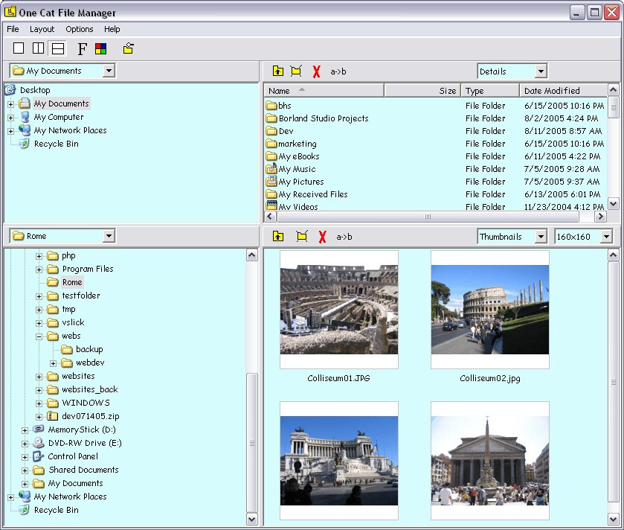
Task: Open the Layout menu
Action: (42, 29)
